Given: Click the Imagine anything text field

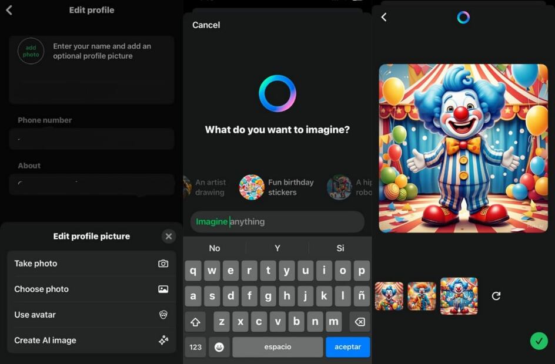Looking at the screenshot, I should 277,222.
